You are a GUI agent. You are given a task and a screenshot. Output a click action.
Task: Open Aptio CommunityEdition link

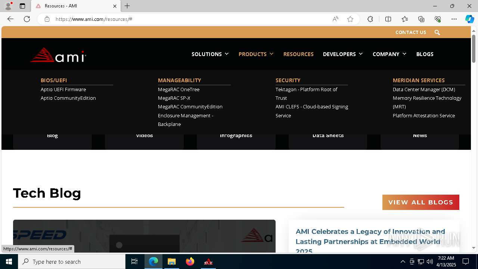pos(68,98)
